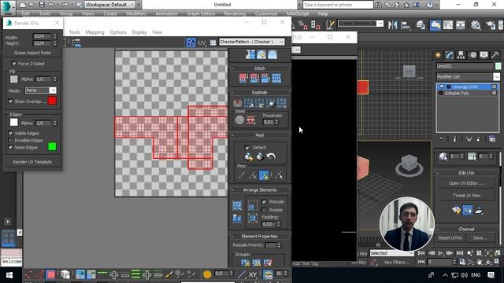Click the red Show Overlap color swatch

[52, 101]
